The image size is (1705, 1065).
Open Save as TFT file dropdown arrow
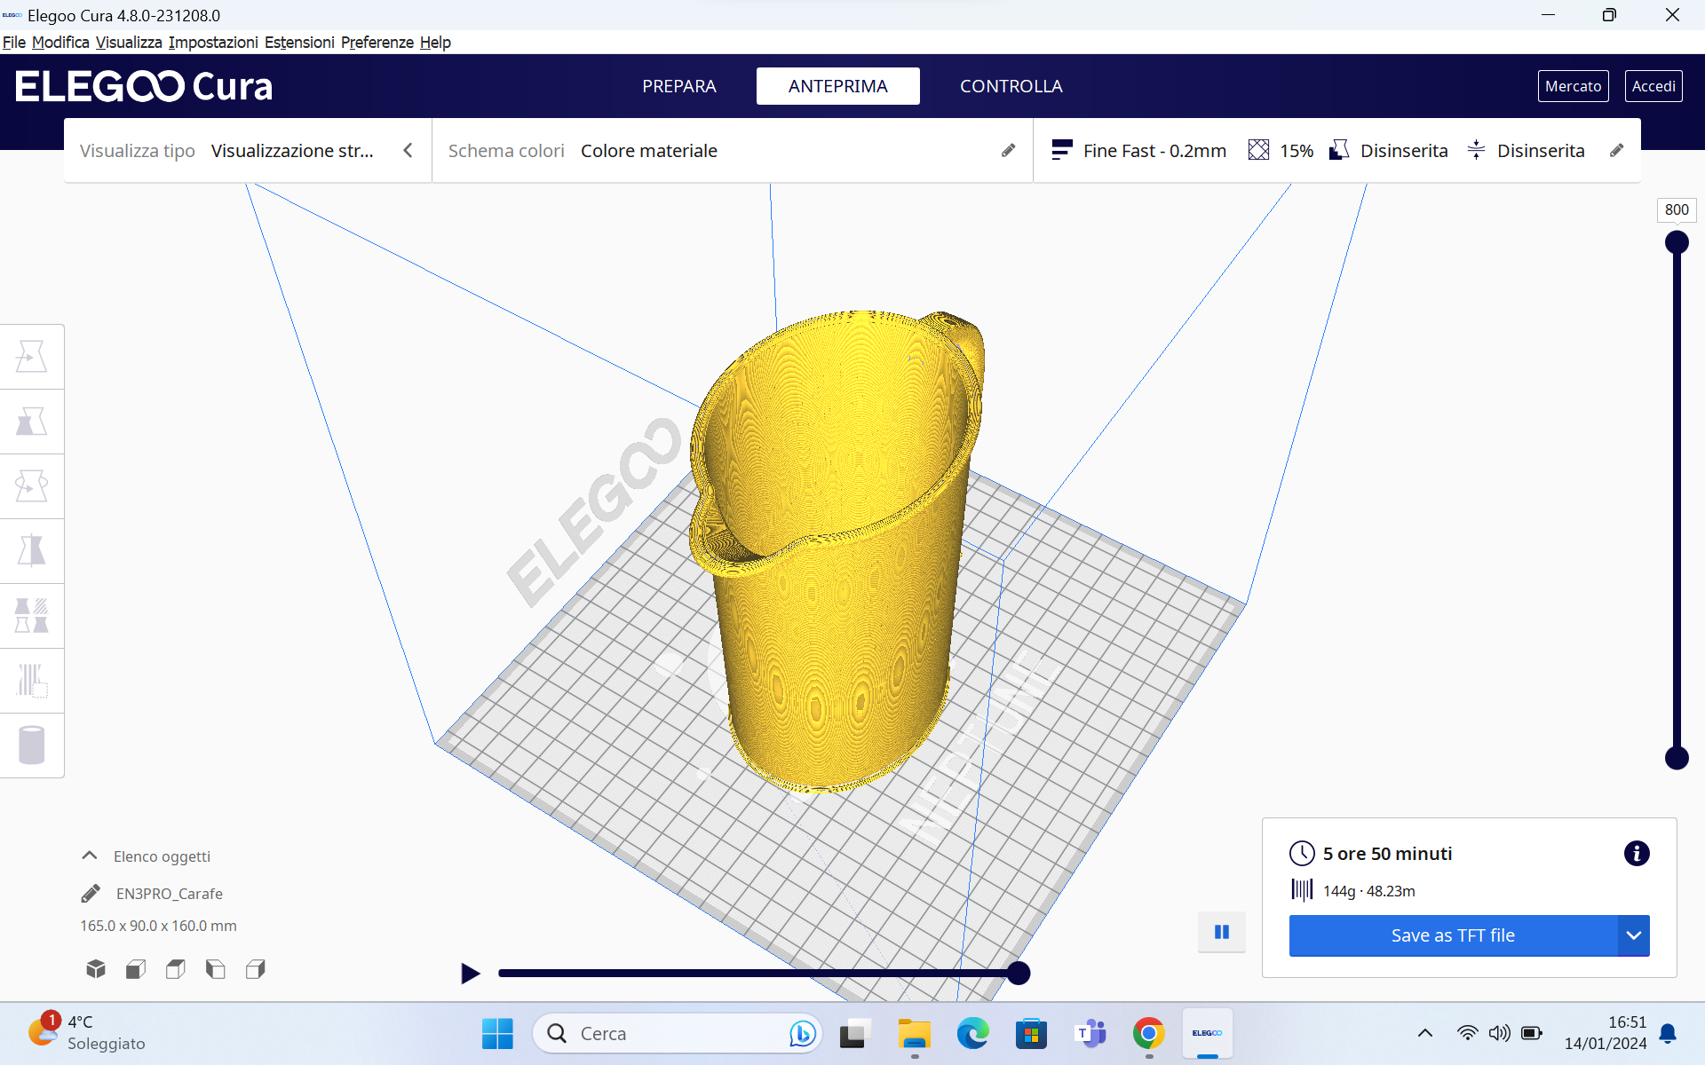tap(1633, 935)
